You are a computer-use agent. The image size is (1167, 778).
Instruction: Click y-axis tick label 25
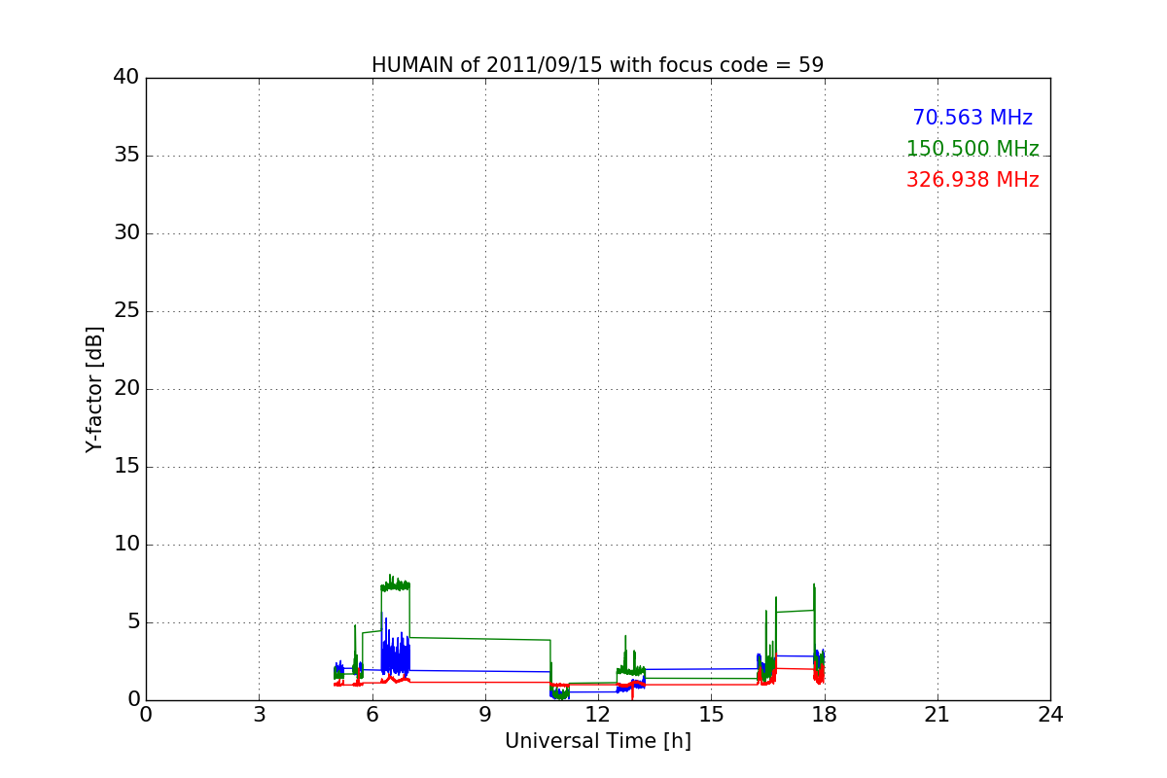[126, 311]
